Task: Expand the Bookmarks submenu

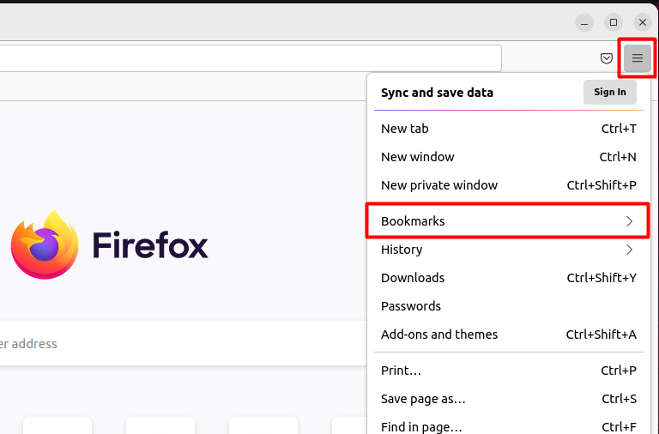Action: 509,221
